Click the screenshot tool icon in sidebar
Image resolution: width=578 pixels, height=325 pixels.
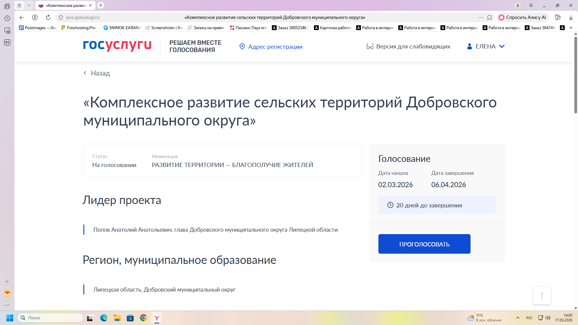click(7, 30)
